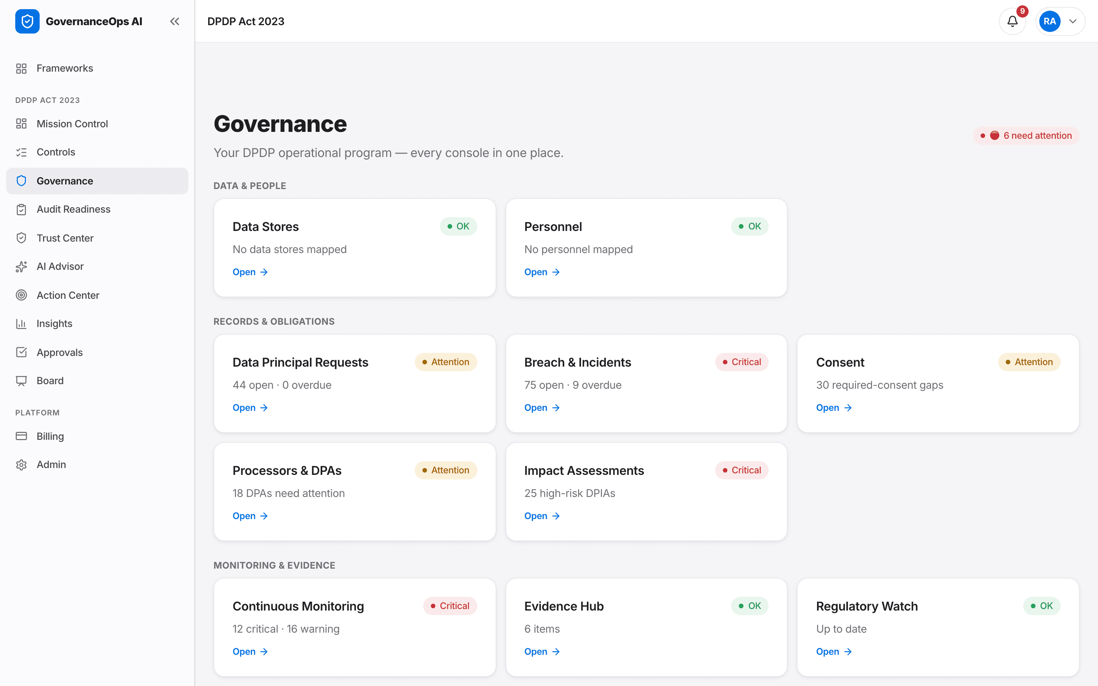Click '75 open · 9 overdue' text
1098x686 pixels.
[573, 385]
